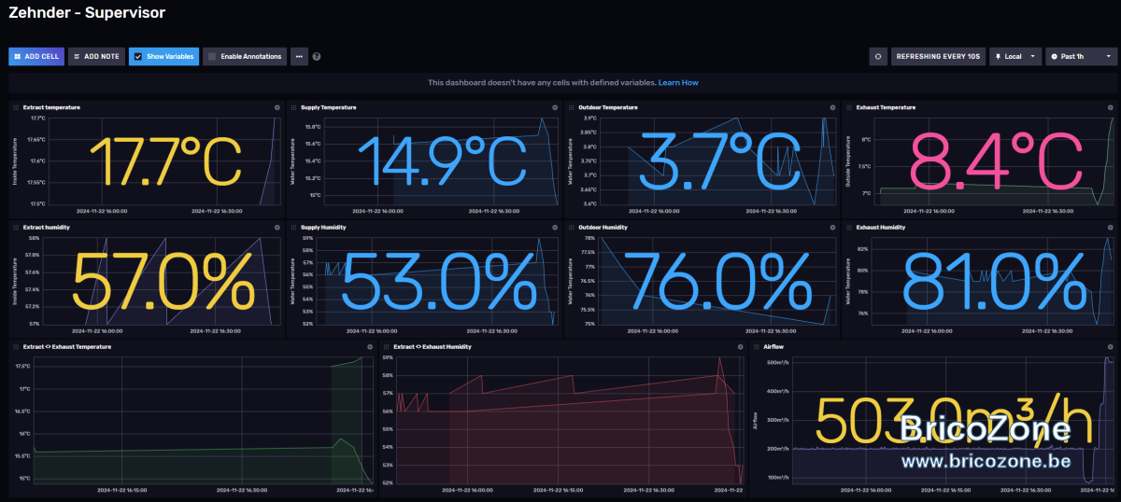Open the Past 1h time range dropdown
The height and width of the screenshot is (502, 1121).
(x=1082, y=56)
